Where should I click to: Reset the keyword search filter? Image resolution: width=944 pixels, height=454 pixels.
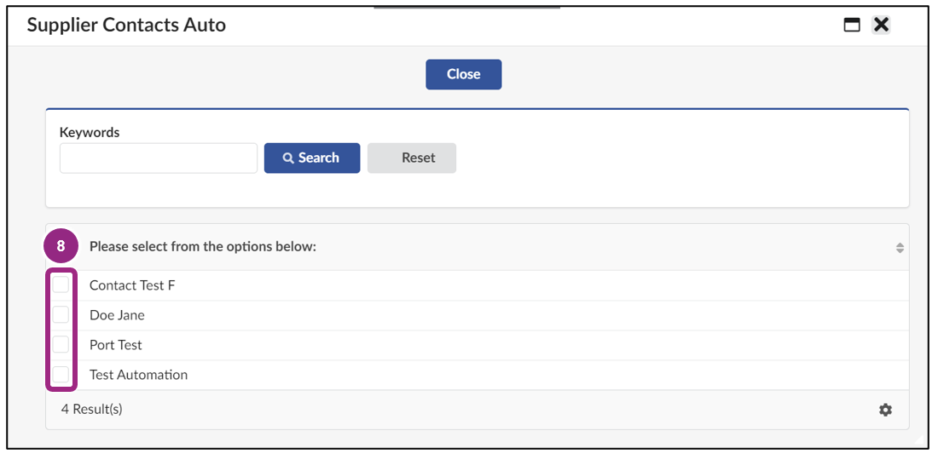pos(412,158)
